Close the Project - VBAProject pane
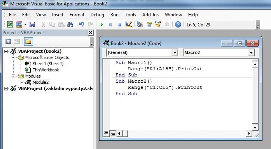 [91, 33]
